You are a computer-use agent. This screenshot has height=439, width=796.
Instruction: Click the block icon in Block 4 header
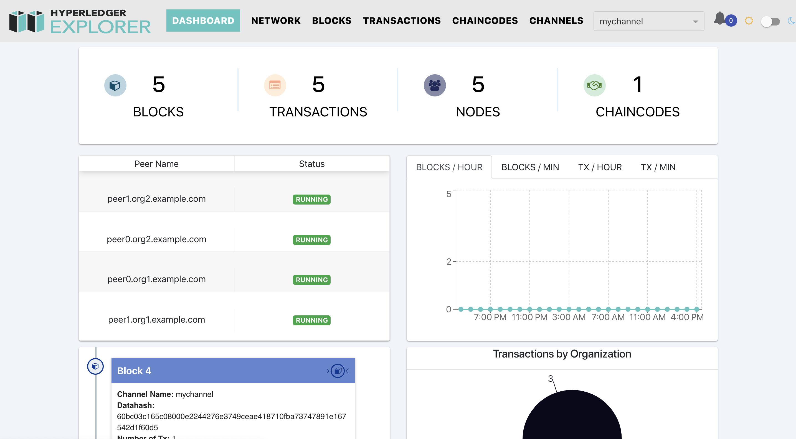pyautogui.click(x=338, y=371)
